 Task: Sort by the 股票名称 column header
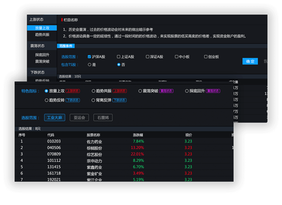click(x=94, y=135)
